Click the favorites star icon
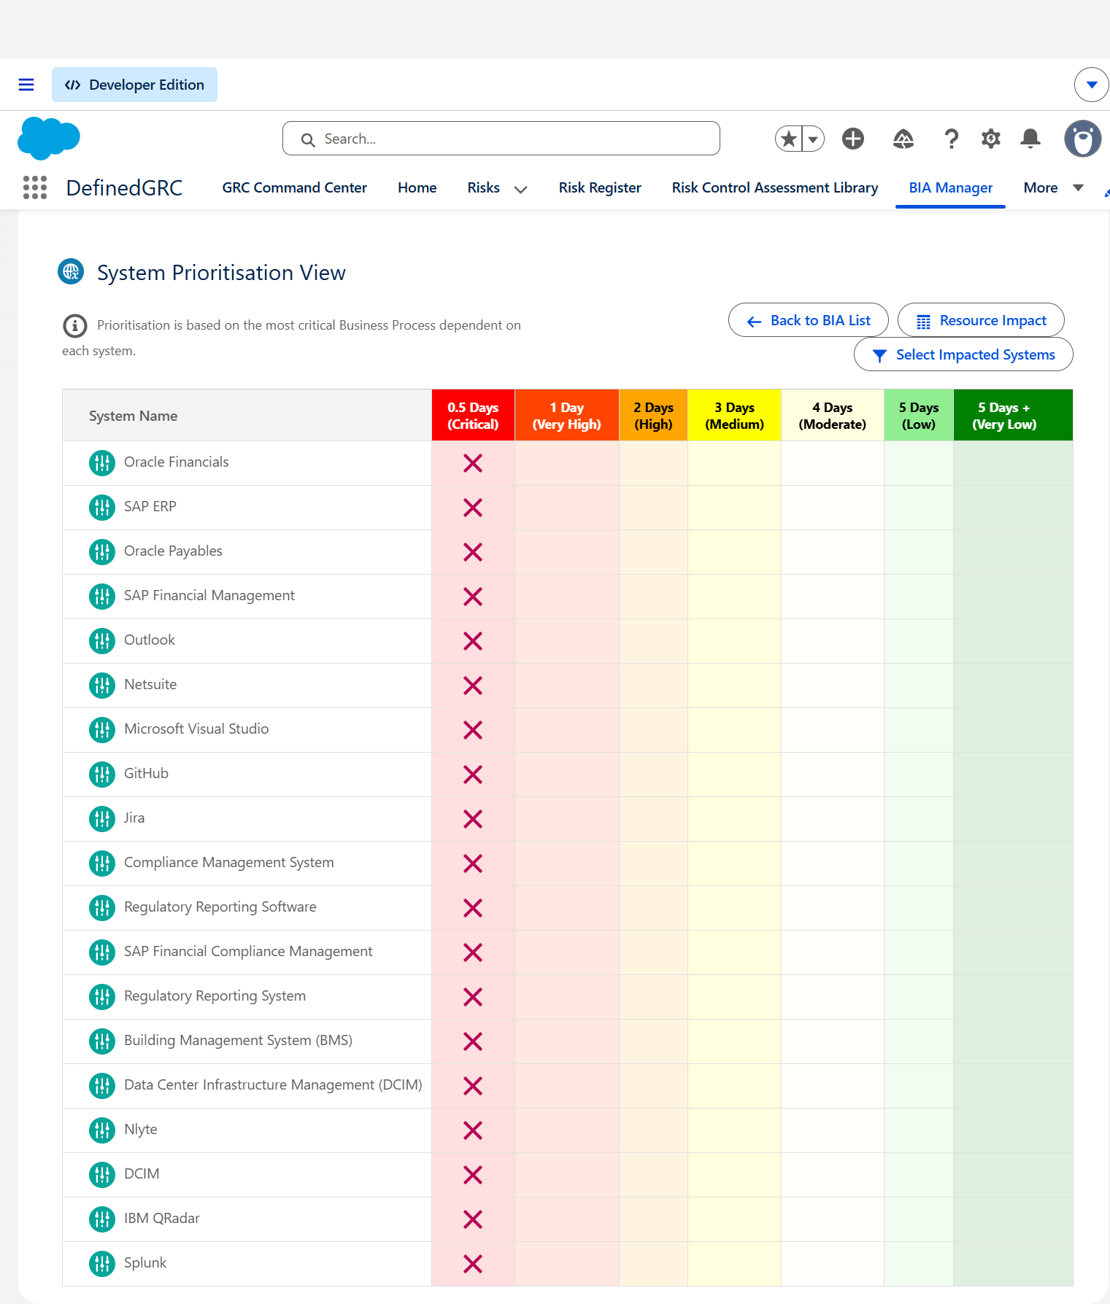1110x1304 pixels. click(789, 139)
